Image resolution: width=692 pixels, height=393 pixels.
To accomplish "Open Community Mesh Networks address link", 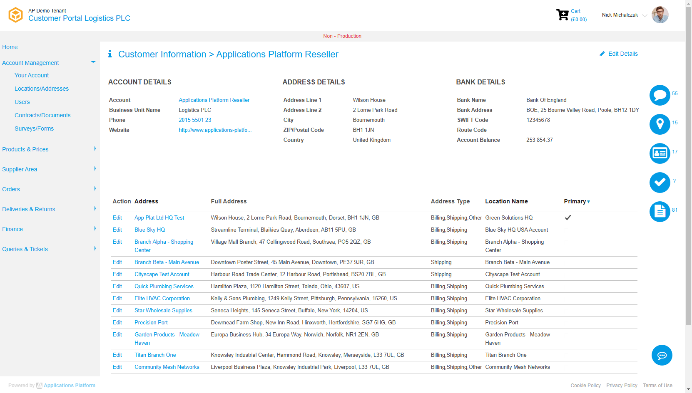I will tap(167, 367).
